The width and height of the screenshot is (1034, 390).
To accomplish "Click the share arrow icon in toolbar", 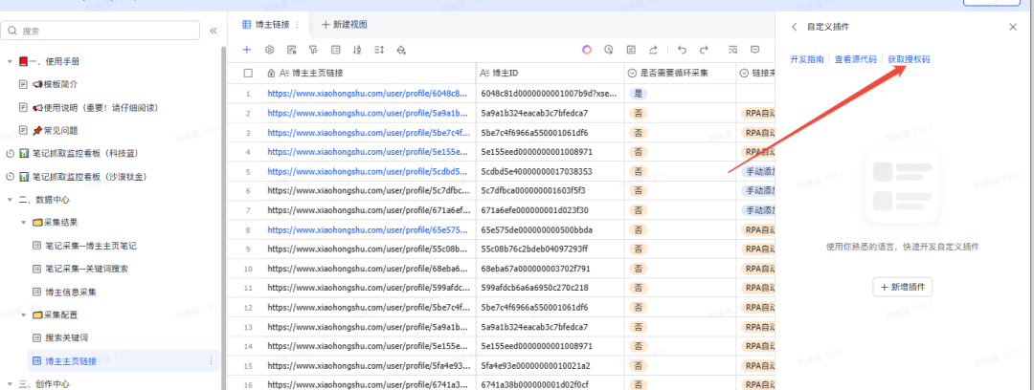I will coord(653,50).
